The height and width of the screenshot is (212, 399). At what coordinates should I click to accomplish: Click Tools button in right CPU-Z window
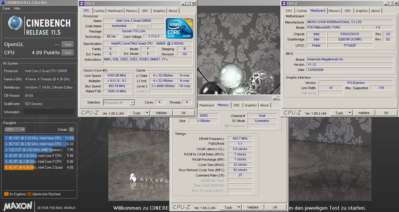[339, 113]
